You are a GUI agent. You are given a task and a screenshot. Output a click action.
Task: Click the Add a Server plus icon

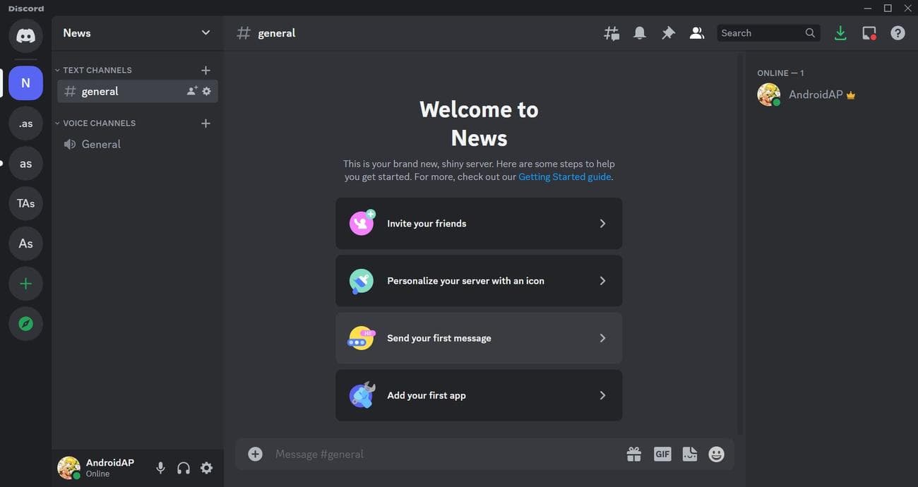(26, 284)
